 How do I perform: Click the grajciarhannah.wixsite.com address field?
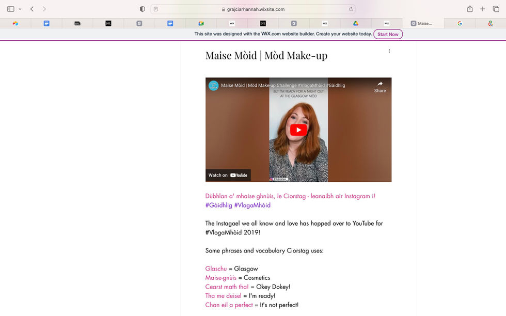pos(253,9)
